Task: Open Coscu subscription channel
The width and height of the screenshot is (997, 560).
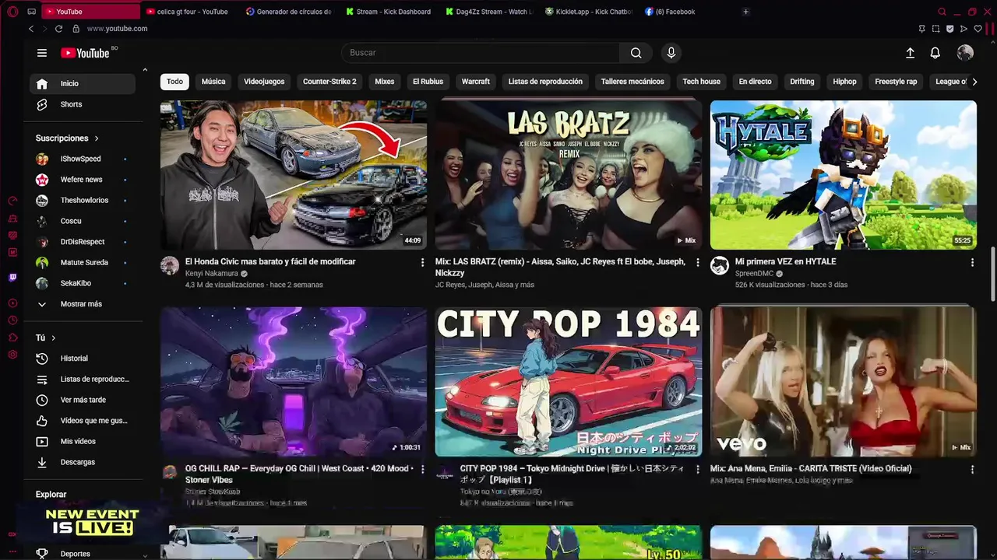Action: 83,221
